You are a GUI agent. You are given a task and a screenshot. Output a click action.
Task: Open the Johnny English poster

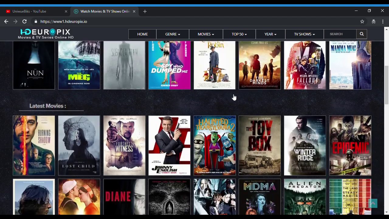click(169, 145)
